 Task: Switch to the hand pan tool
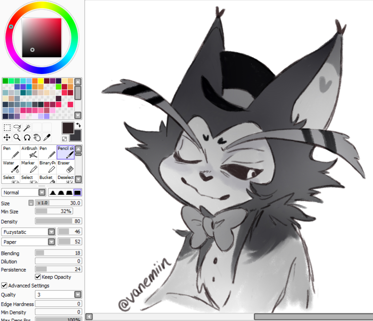[37, 137]
